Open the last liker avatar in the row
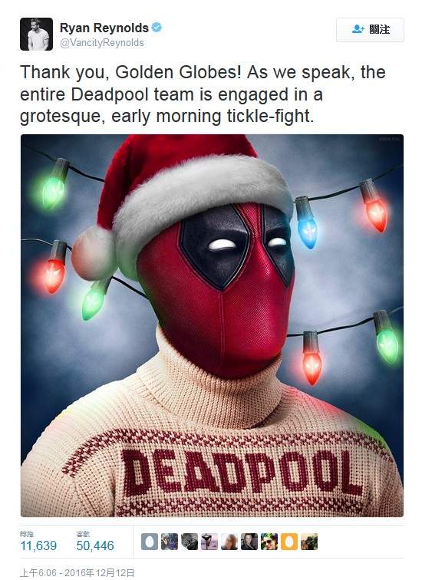 [x=309, y=542]
